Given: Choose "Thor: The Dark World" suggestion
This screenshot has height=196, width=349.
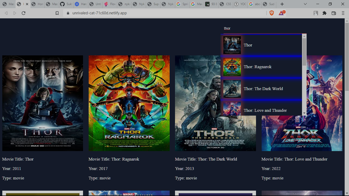Looking at the screenshot, I should pos(263,89).
